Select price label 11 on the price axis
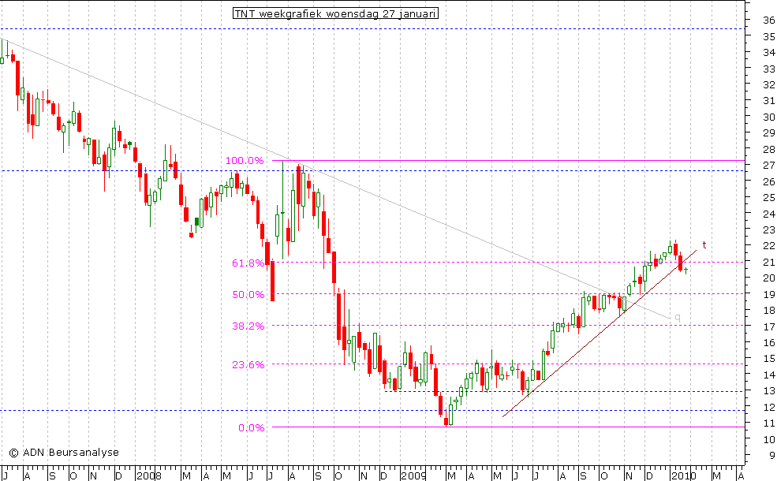Screen dimensions: 777x481 pyautogui.click(x=769, y=424)
